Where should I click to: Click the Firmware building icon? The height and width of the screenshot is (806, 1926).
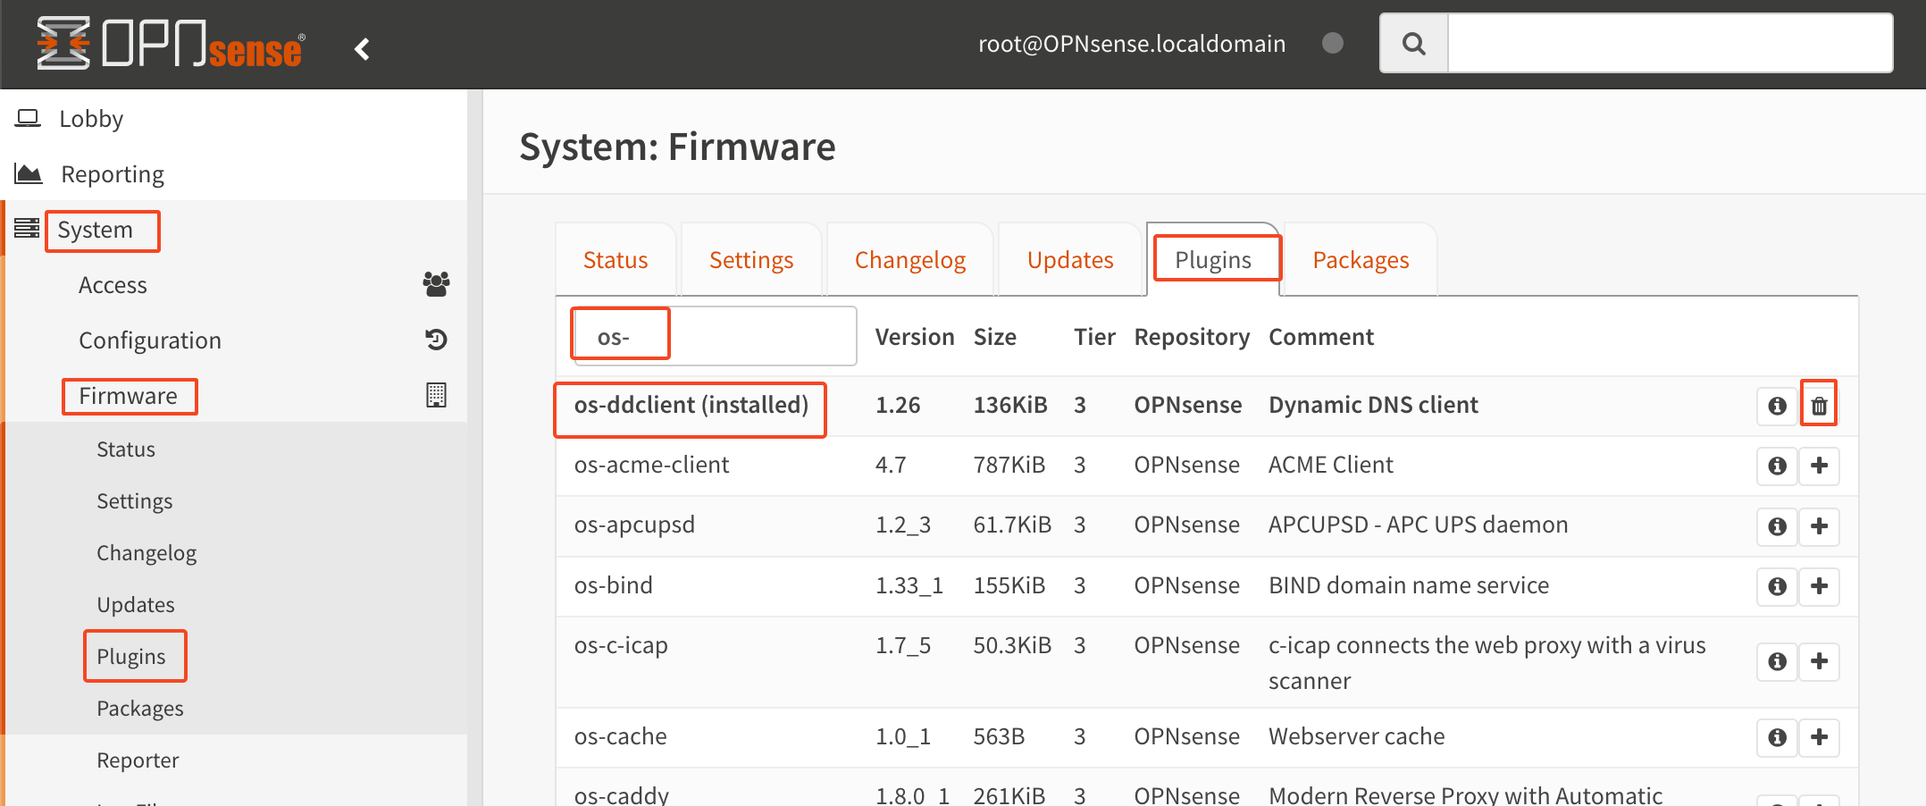(436, 395)
